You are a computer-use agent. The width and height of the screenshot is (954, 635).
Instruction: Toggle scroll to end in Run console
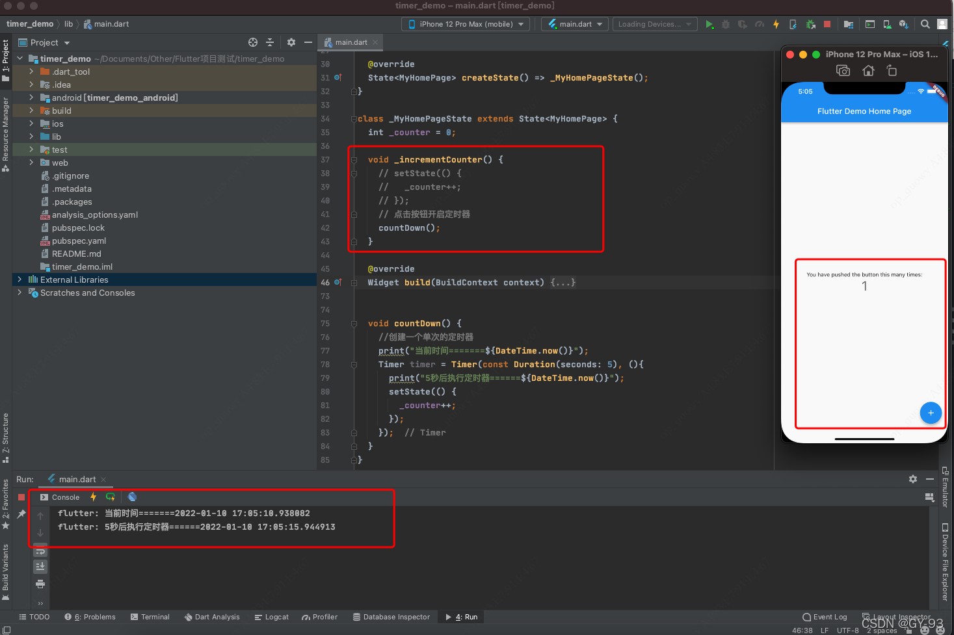(40, 567)
